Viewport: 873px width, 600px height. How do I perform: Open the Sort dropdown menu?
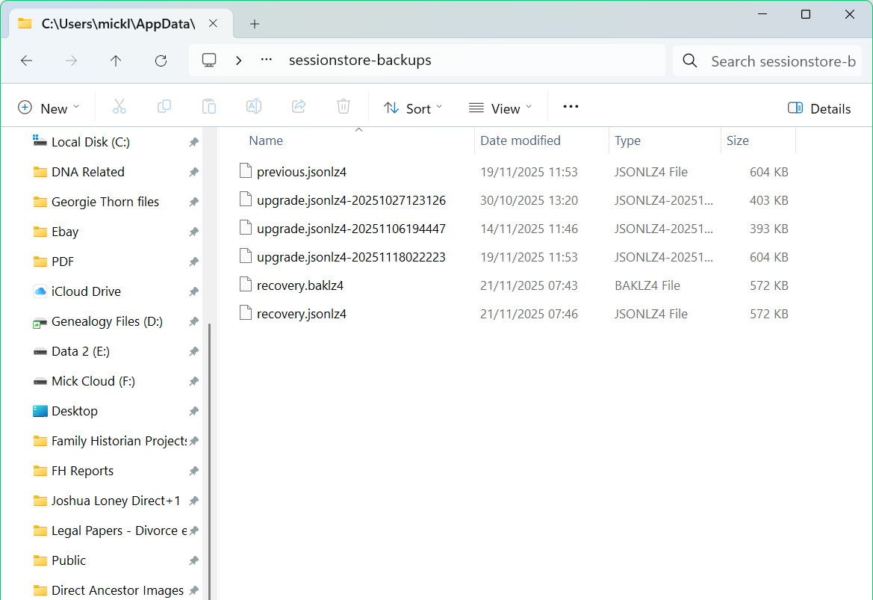click(x=413, y=108)
